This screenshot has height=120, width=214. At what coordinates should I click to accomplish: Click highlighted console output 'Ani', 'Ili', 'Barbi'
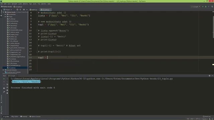tap(26, 82)
